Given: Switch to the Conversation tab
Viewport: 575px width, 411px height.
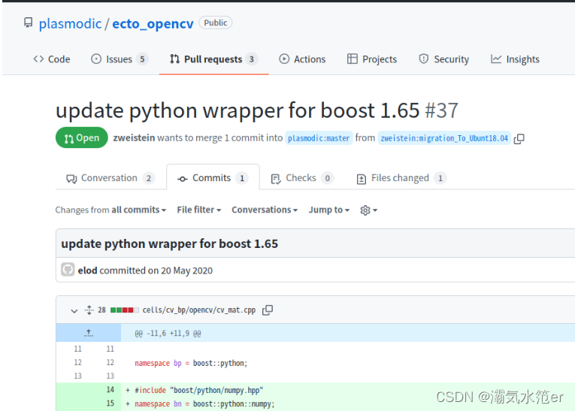Looking at the screenshot, I should (110, 178).
